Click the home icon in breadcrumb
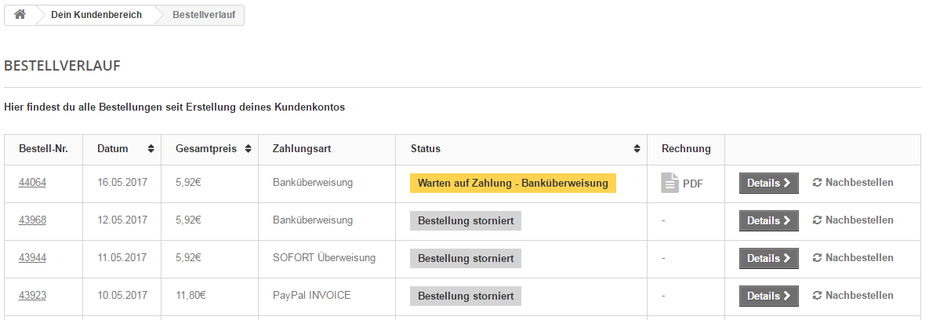The image size is (929, 320). pos(20,15)
